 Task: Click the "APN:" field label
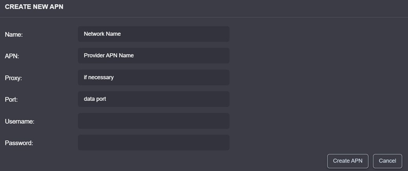click(x=12, y=56)
